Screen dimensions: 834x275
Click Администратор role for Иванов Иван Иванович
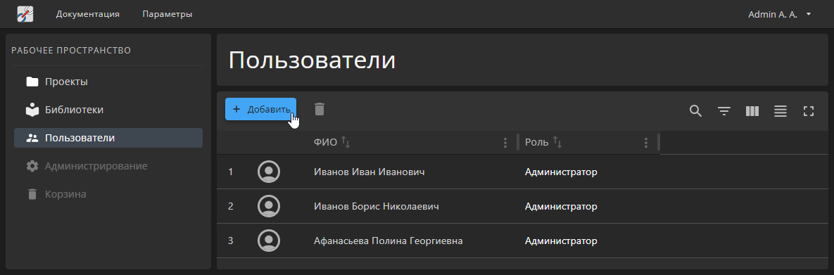click(561, 172)
